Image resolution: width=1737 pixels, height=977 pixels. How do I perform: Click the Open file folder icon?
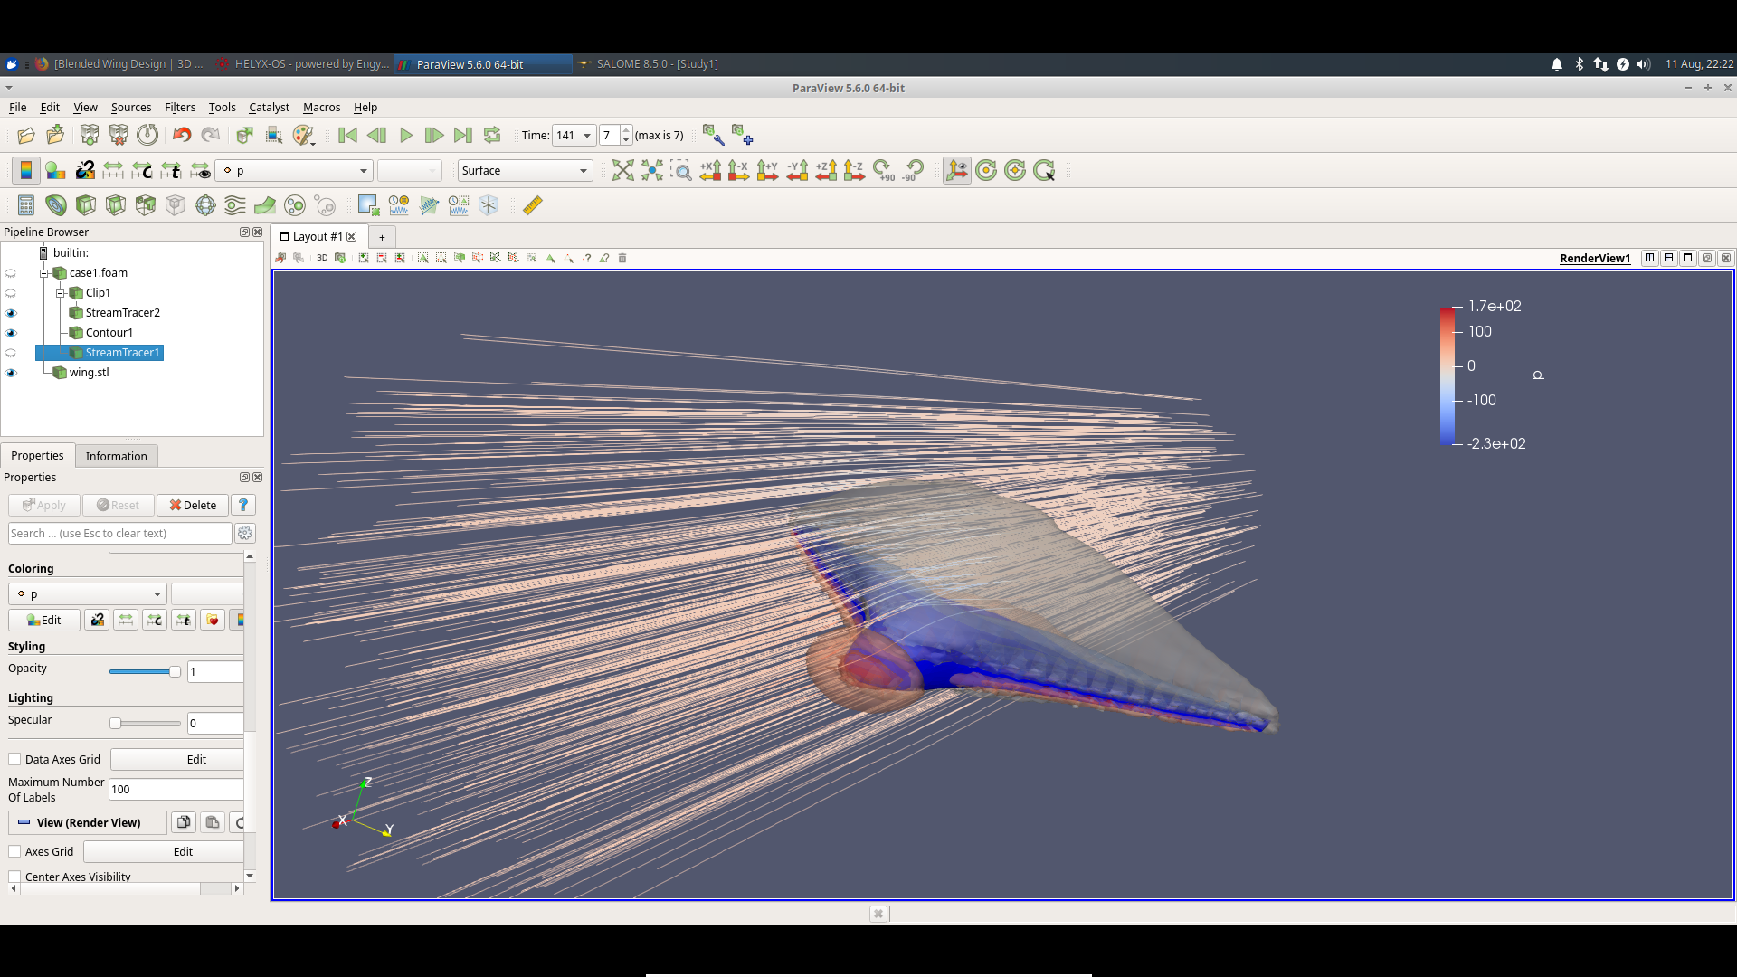(x=26, y=136)
